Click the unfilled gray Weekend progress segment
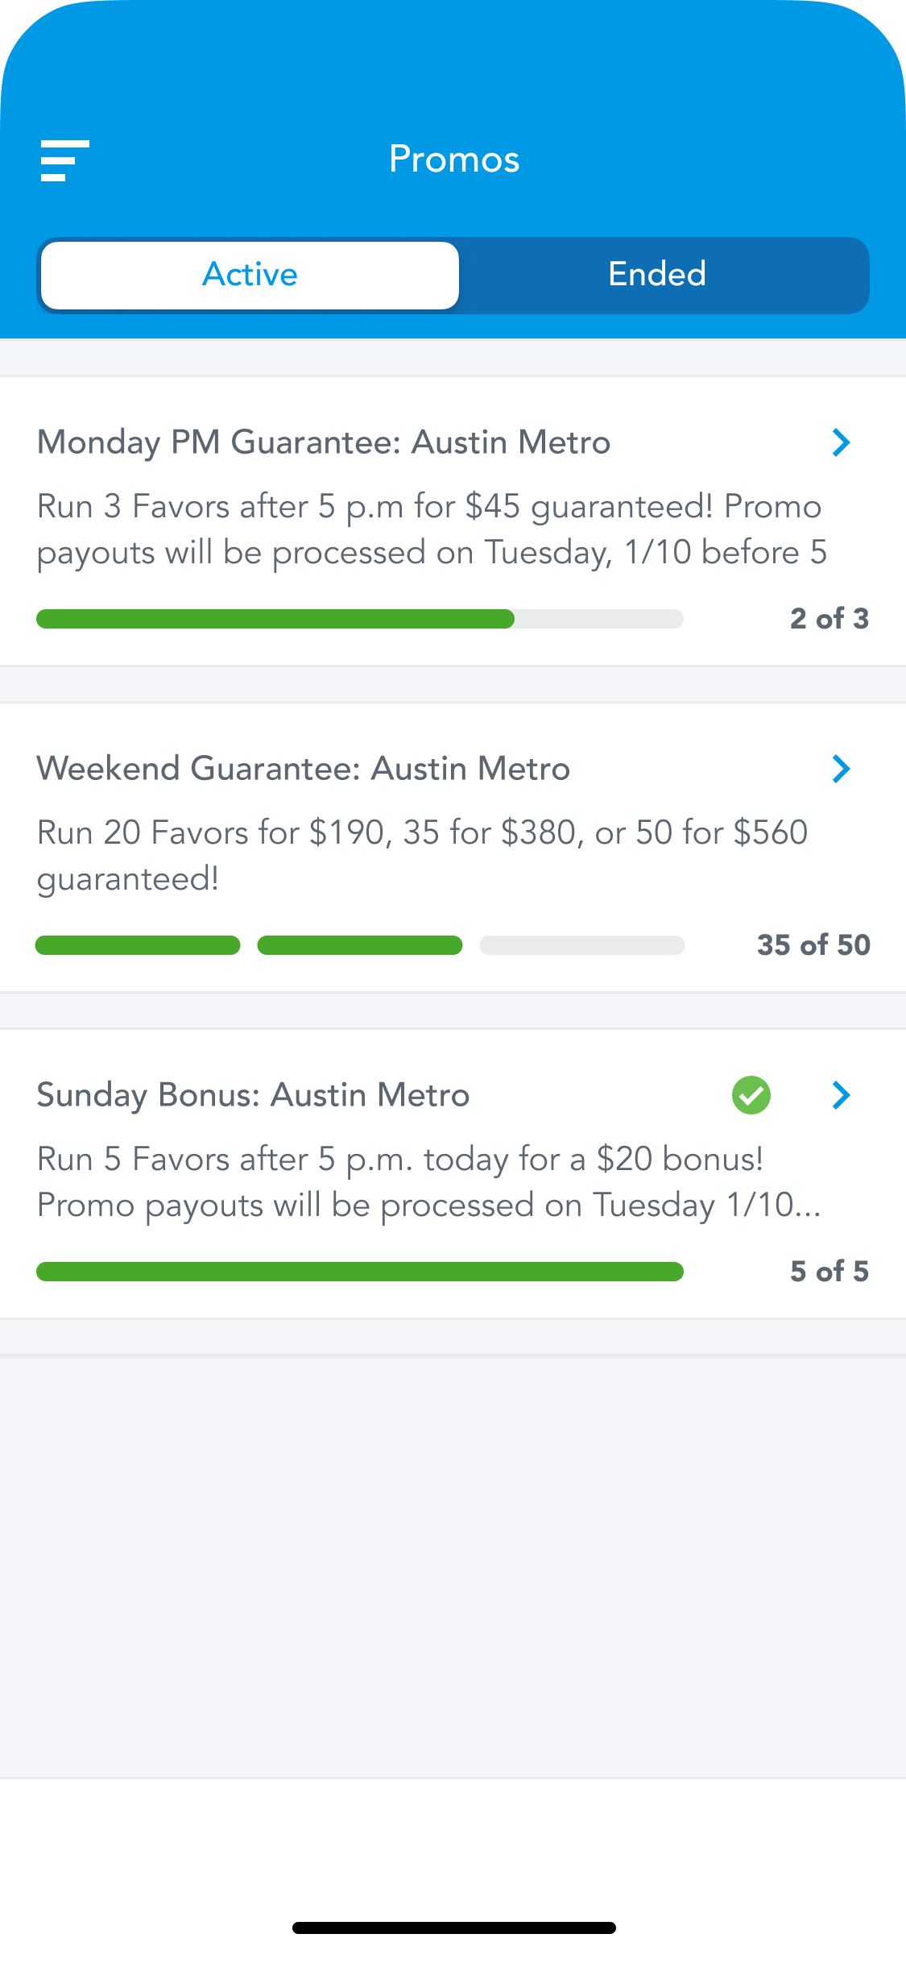Screen dimensions: 906x1963 click(581, 945)
